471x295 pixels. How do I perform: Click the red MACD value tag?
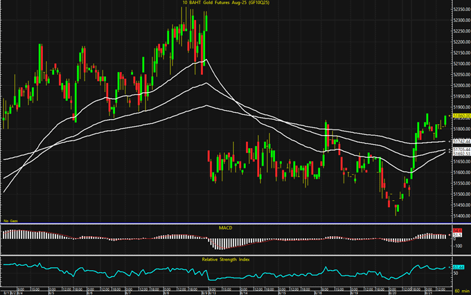(457, 231)
